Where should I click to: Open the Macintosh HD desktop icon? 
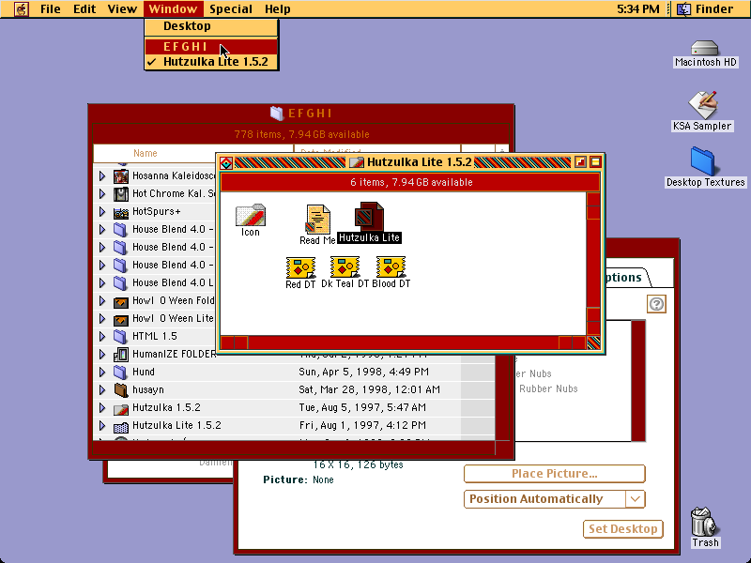click(705, 48)
